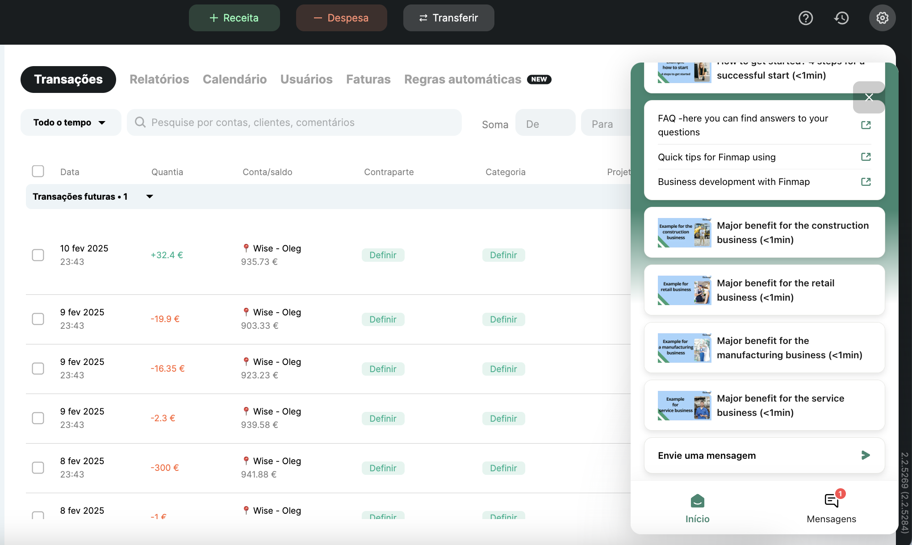912x545 pixels.
Task: Close the help widget with X
Action: pyautogui.click(x=869, y=97)
